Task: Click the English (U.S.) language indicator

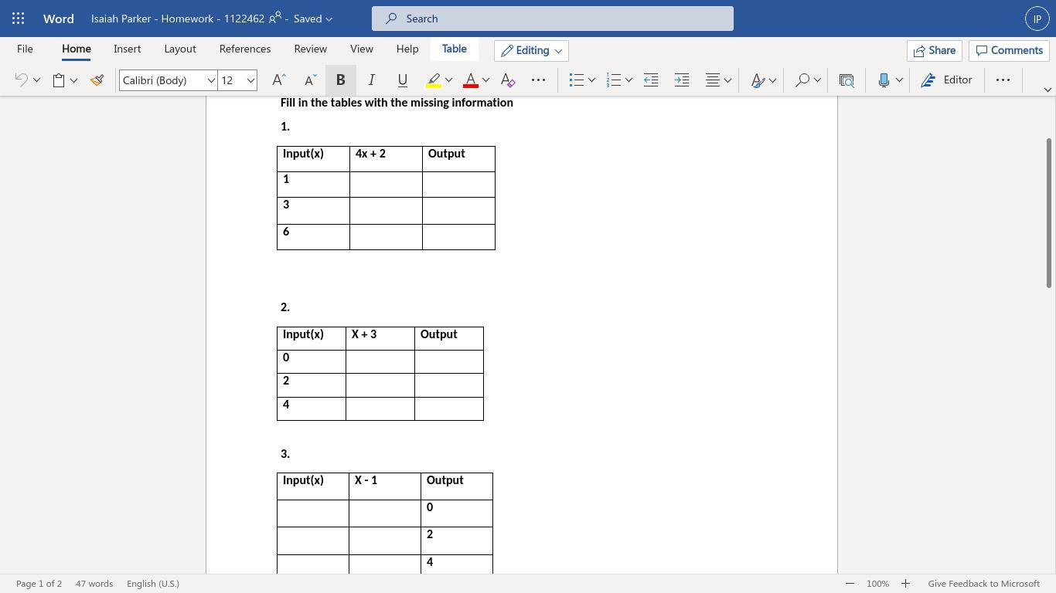Action: click(x=153, y=584)
